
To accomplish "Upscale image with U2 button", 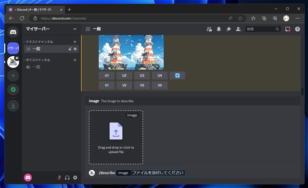I will [124, 75].
